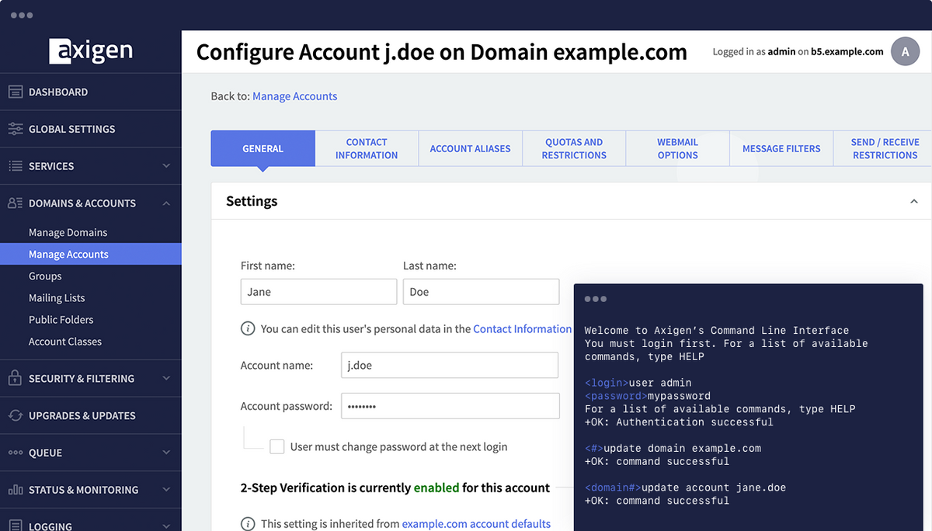This screenshot has width=932, height=531.
Task: Enable User must change password checkbox
Action: click(276, 446)
